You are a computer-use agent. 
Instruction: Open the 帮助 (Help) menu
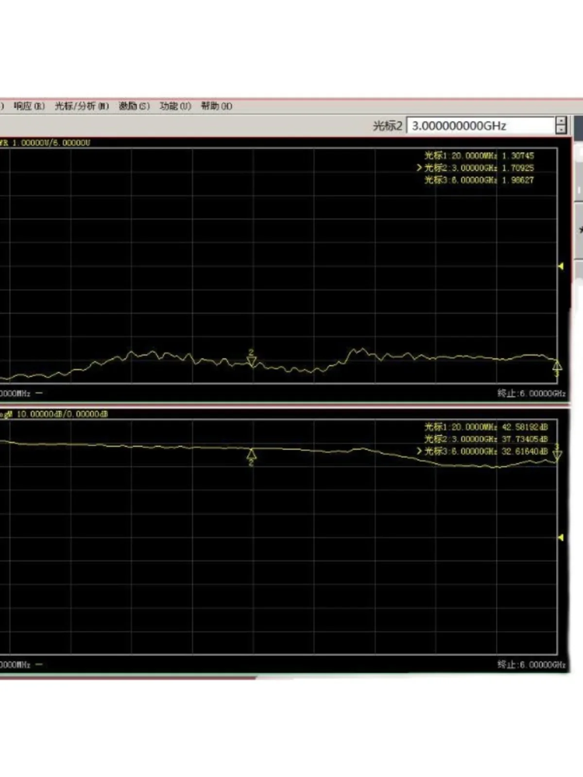point(217,106)
